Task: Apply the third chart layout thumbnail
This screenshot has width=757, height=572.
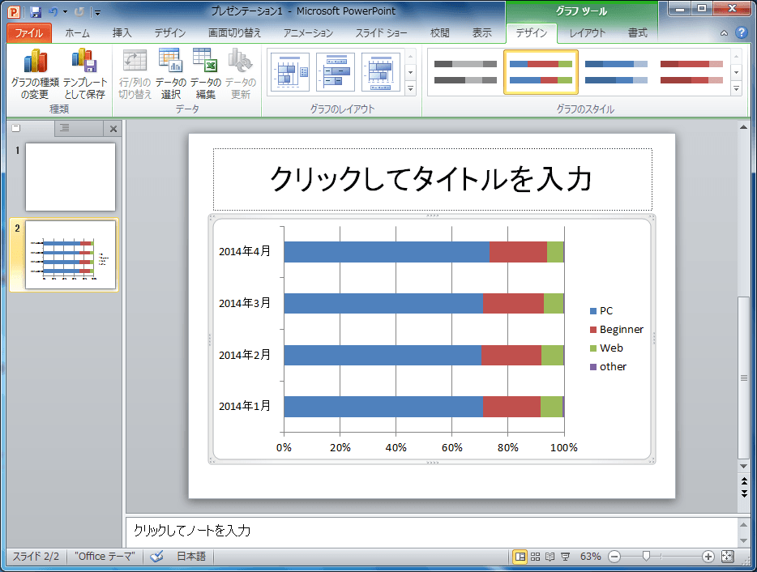Action: tap(380, 72)
